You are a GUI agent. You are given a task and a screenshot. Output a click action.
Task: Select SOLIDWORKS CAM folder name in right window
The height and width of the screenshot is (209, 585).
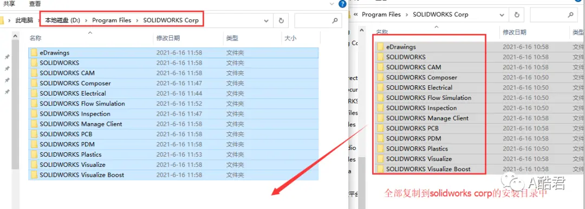tap(414, 68)
